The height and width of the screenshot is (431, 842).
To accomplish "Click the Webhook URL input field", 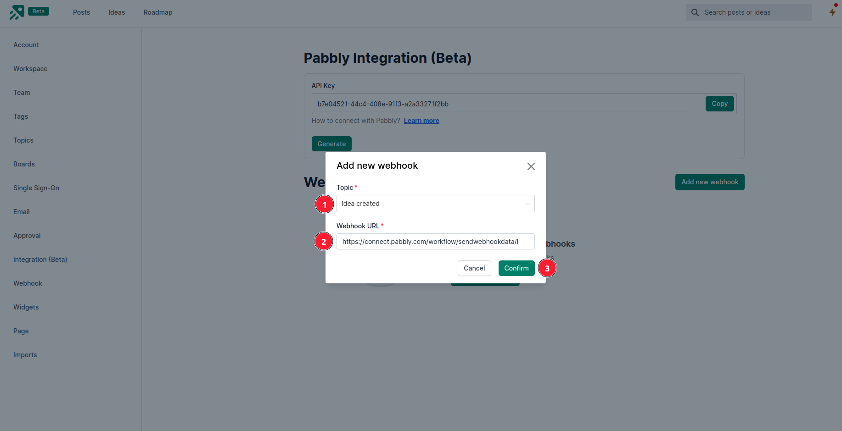I will tap(435, 242).
